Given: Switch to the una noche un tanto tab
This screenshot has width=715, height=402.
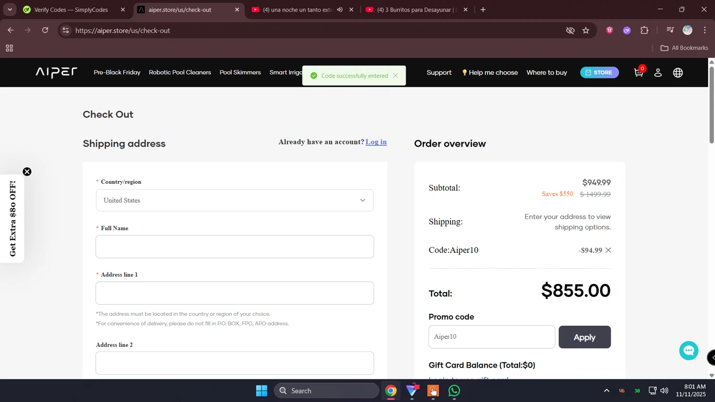Looking at the screenshot, I should (x=297, y=10).
